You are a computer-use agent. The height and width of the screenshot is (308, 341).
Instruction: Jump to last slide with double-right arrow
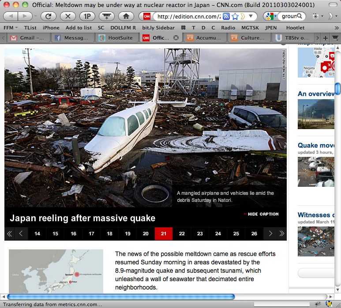click(x=281, y=234)
